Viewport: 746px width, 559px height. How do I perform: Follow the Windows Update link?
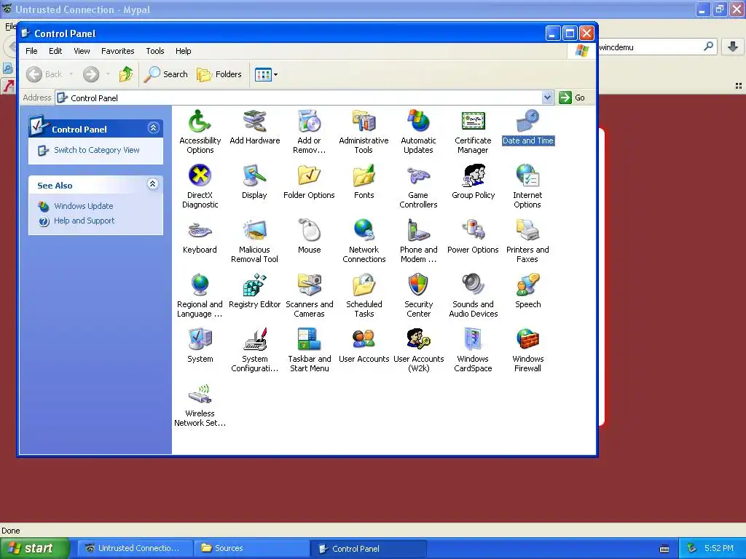click(x=83, y=206)
